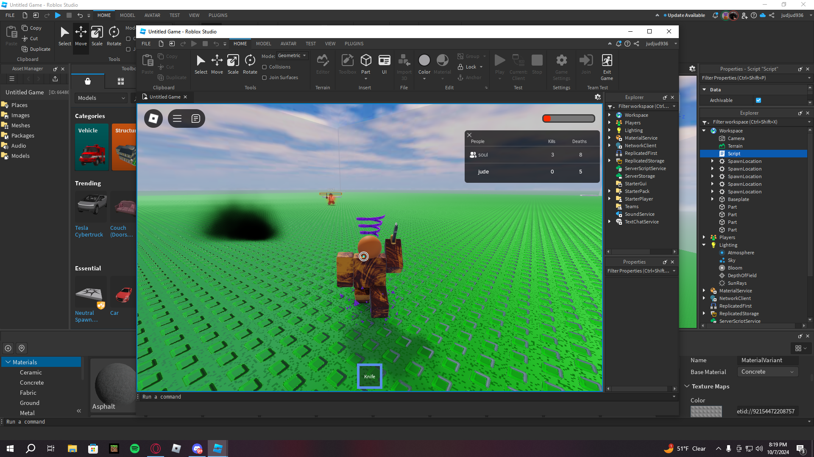The height and width of the screenshot is (457, 814).
Task: Enable the Collisions checkbox
Action: [265, 67]
